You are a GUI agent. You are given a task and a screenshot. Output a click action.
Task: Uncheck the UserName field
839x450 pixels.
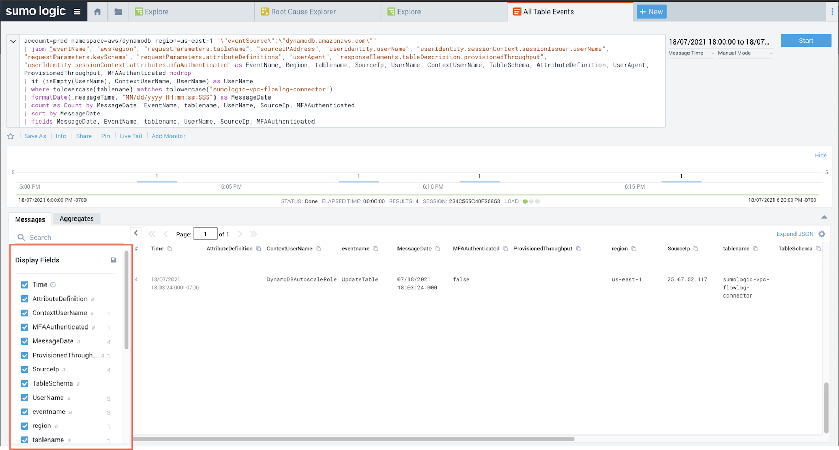click(x=25, y=398)
